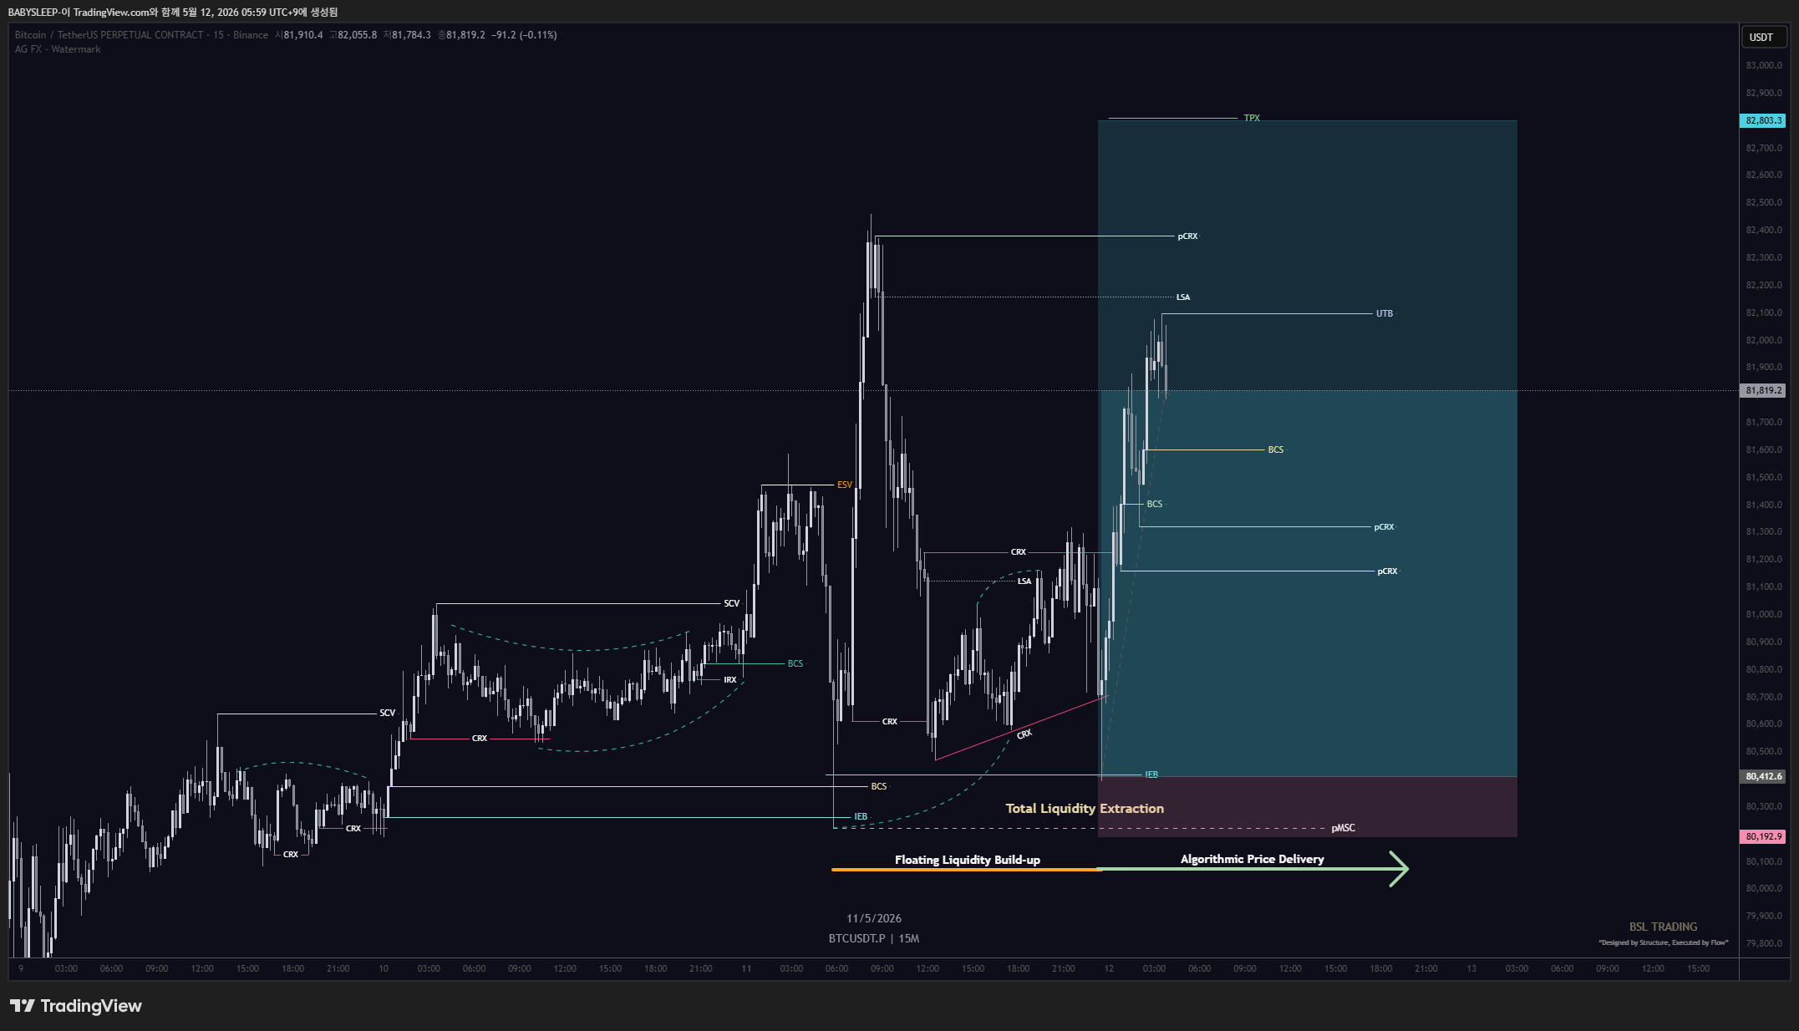Click the 82,803.3 price tag
Image resolution: width=1799 pixels, height=1031 pixels.
[1763, 120]
